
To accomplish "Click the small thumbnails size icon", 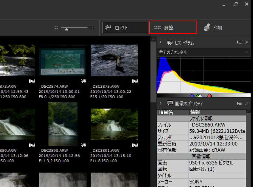I will (x=56, y=27).
